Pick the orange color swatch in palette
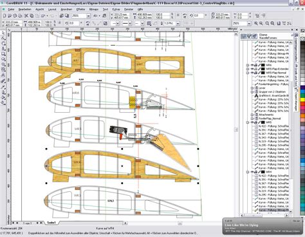This screenshot has height=237, width=305. click(302, 116)
